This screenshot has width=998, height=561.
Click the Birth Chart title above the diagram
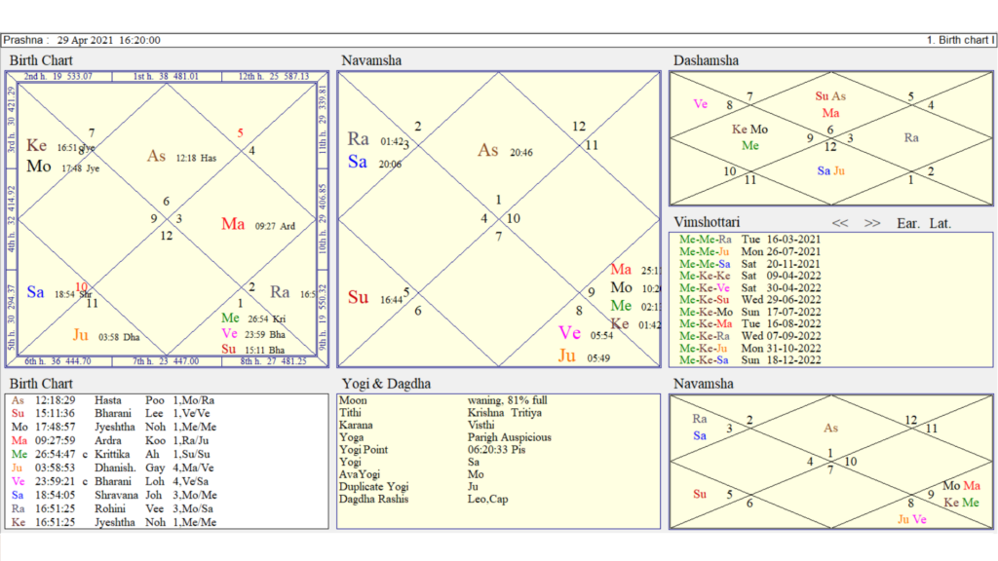pyautogui.click(x=41, y=60)
